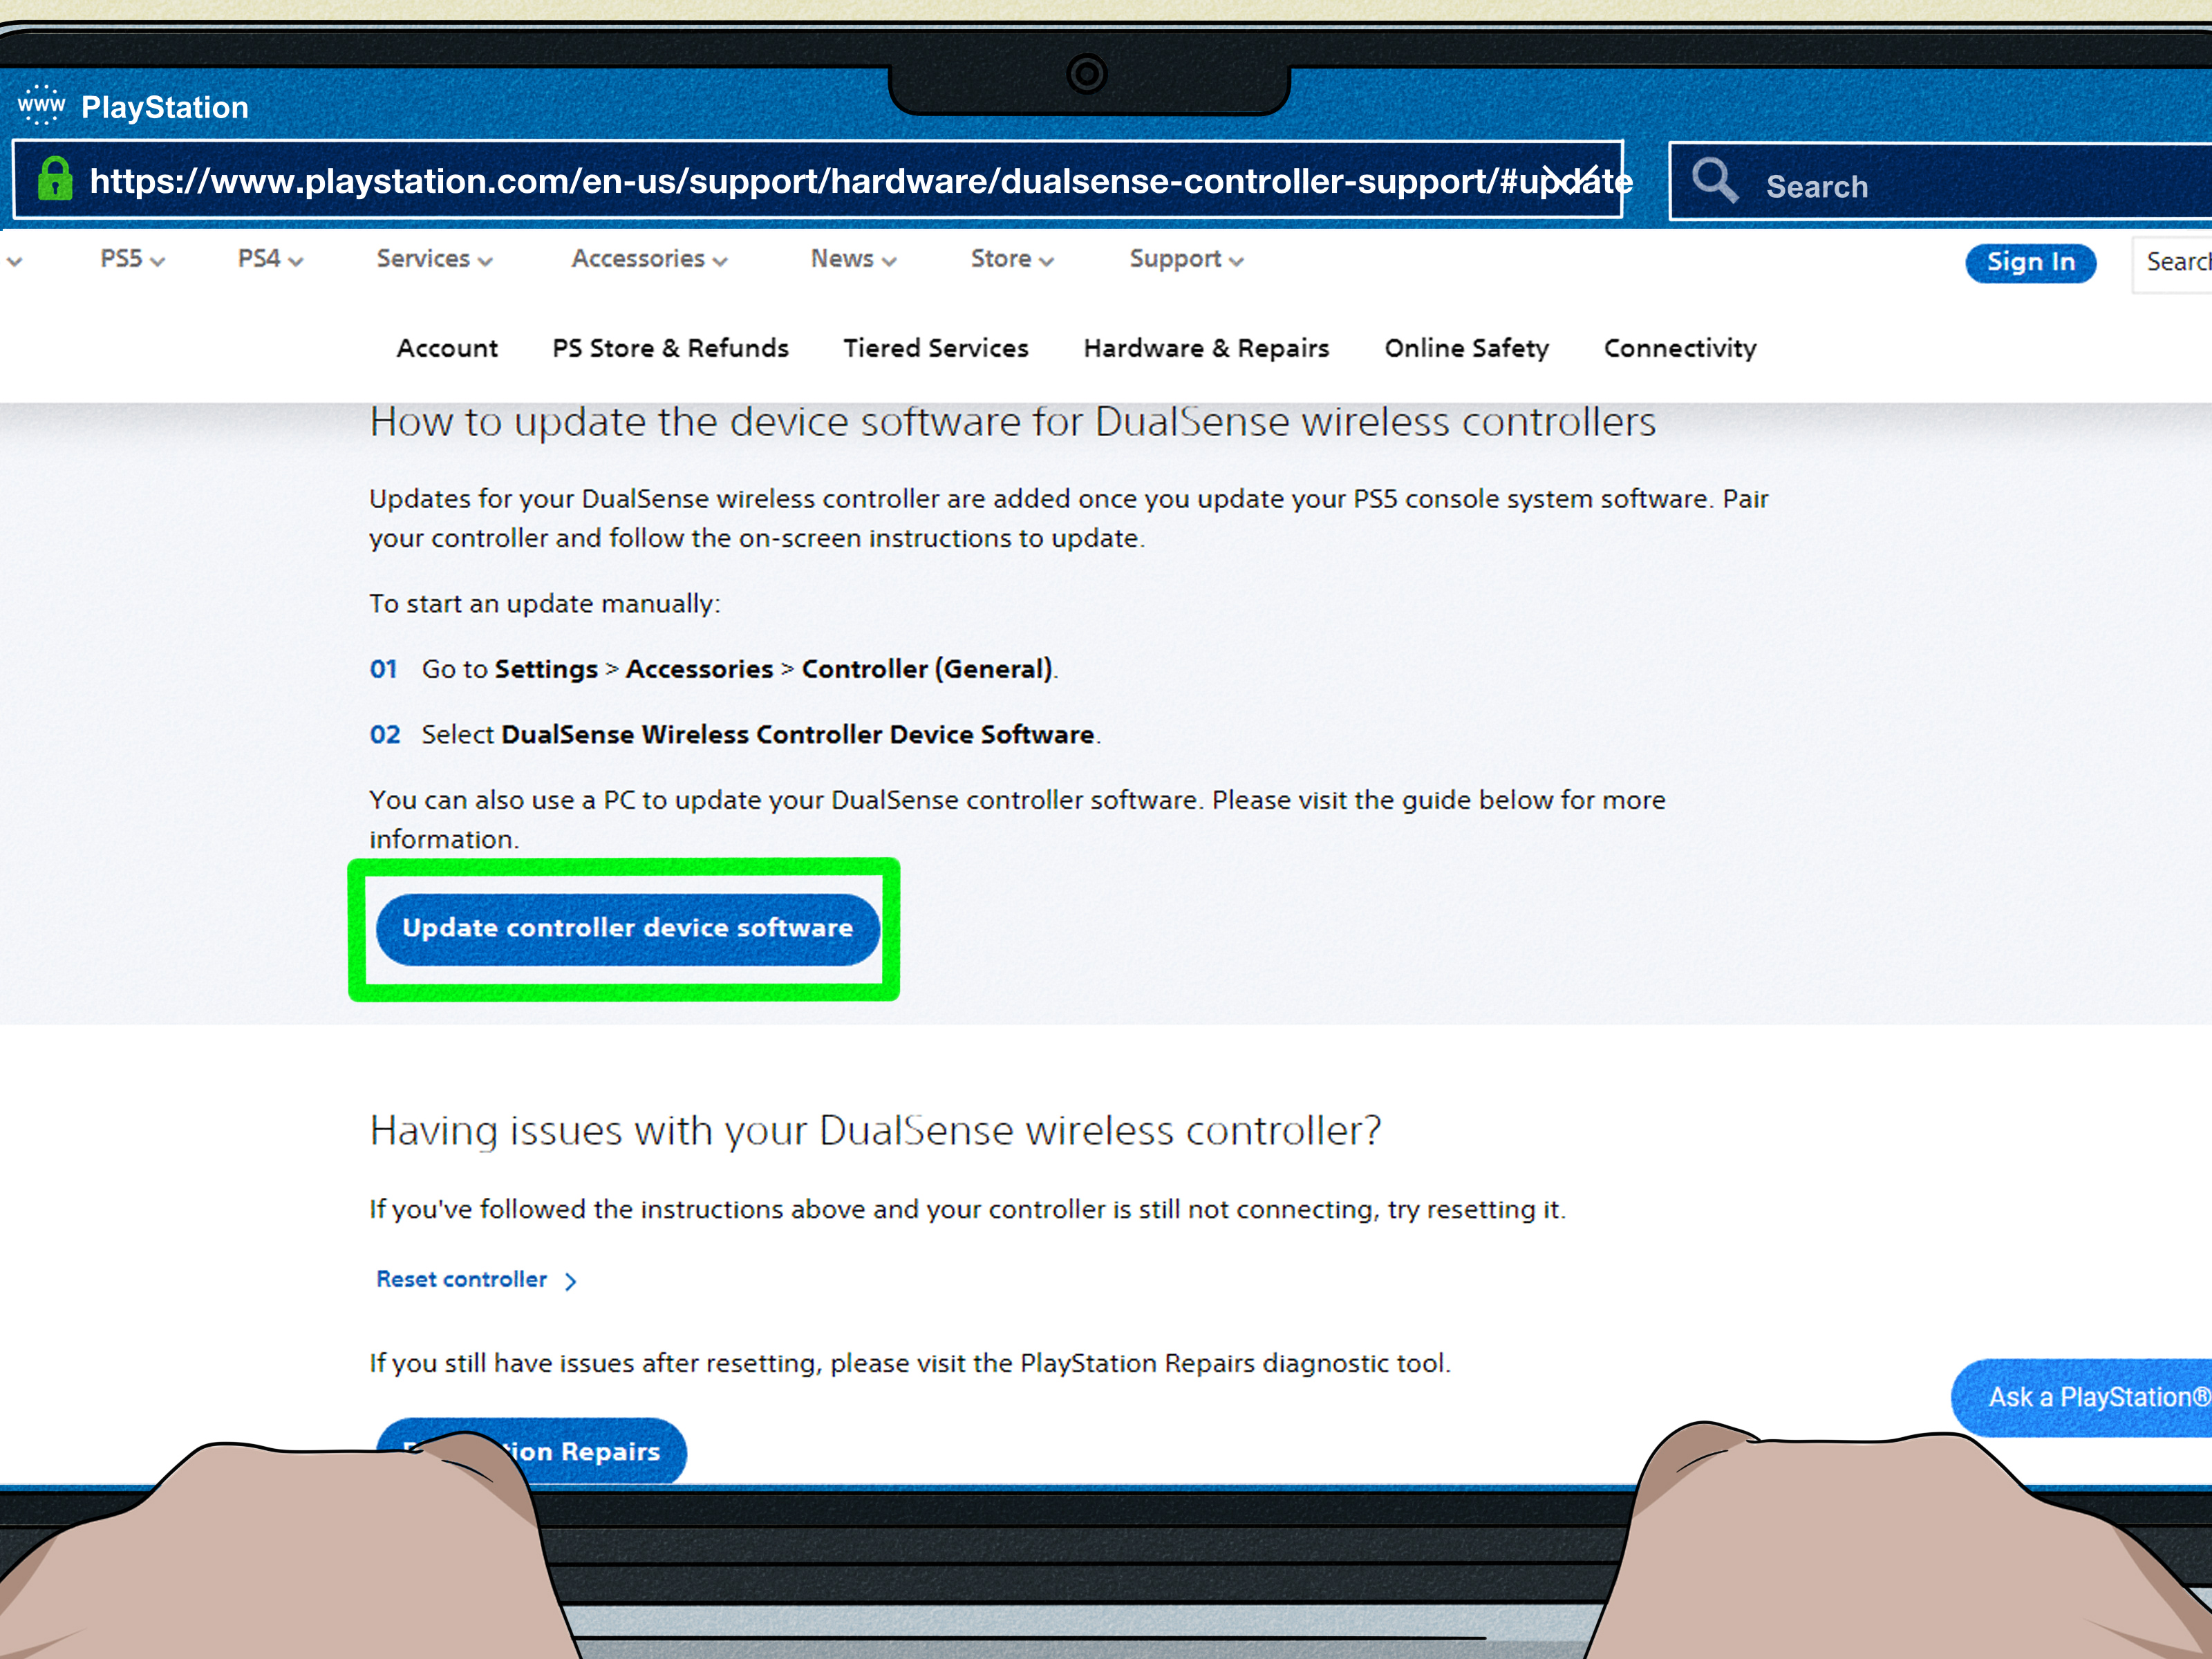2212x1659 pixels.
Task: Open the PS4 dropdown menu
Action: (269, 259)
